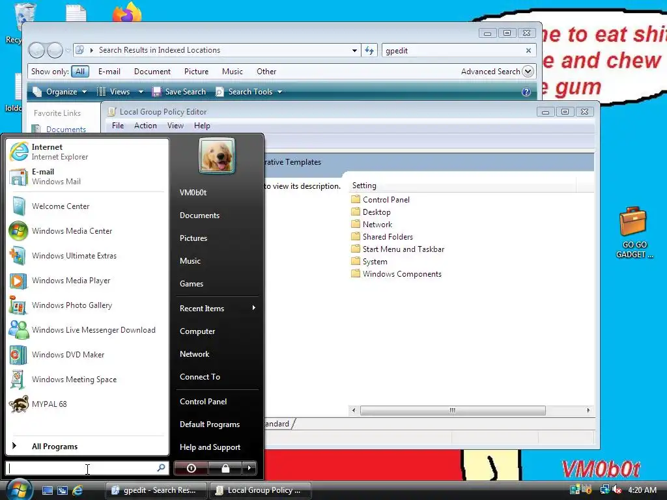Expand shutdown options arrow
The height and width of the screenshot is (500, 667).
pos(249,468)
